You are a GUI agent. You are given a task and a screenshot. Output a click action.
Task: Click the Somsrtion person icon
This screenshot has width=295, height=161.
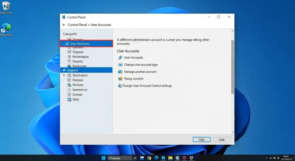coord(69,90)
